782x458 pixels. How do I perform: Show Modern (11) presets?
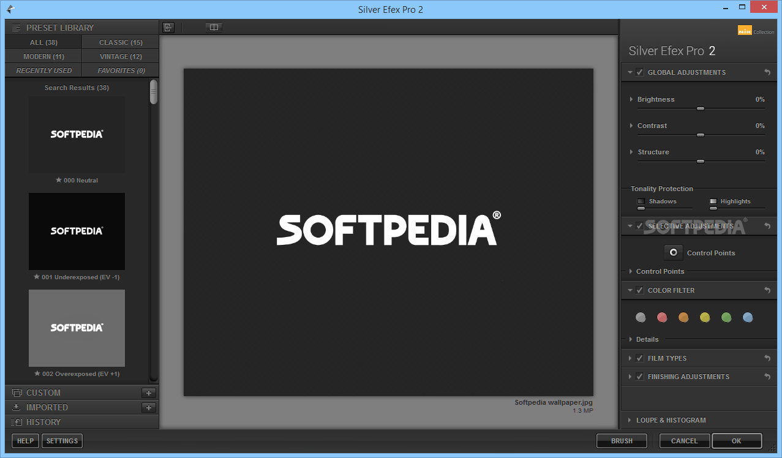pyautogui.click(x=43, y=56)
